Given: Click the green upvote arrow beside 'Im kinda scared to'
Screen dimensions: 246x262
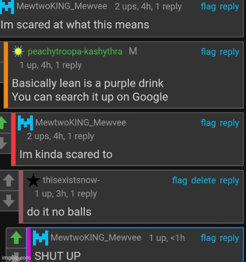Looking at the screenshot, I should coord(3,123).
